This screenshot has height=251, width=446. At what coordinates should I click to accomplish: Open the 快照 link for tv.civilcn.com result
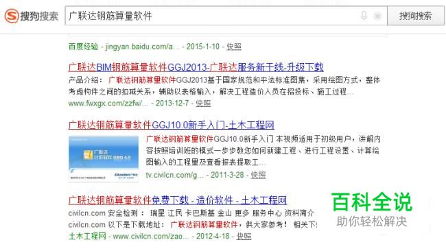click(x=258, y=175)
